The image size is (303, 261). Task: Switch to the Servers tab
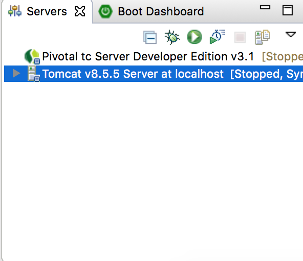point(47,11)
